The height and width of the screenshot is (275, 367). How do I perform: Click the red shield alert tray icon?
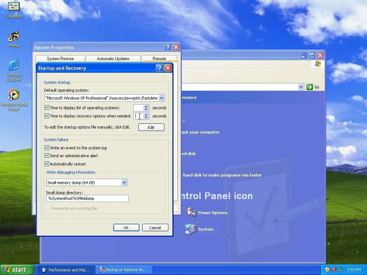tap(334, 270)
